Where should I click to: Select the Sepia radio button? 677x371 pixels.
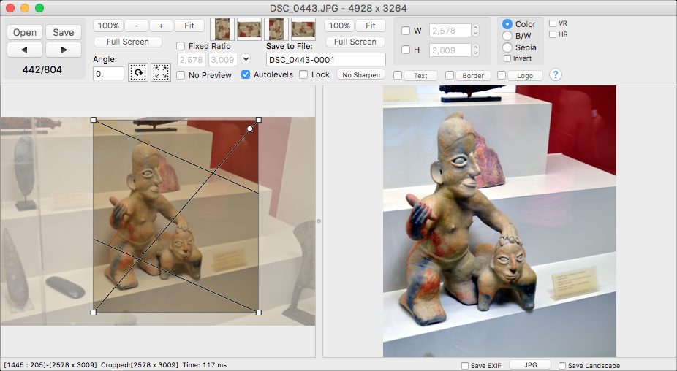507,47
